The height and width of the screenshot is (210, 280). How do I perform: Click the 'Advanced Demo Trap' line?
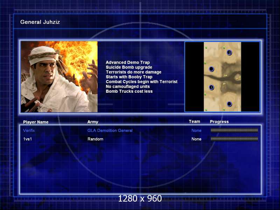(x=128, y=62)
